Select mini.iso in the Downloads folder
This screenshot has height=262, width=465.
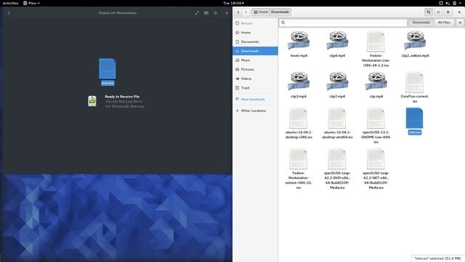[415, 122]
